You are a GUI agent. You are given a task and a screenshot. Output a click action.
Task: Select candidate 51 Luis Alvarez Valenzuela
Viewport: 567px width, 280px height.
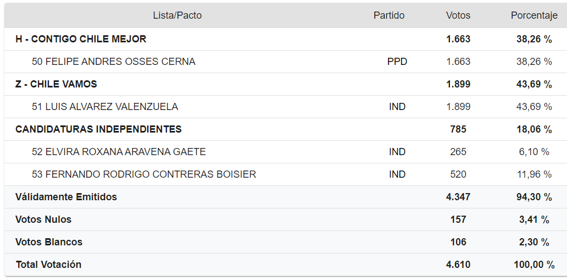(x=105, y=107)
